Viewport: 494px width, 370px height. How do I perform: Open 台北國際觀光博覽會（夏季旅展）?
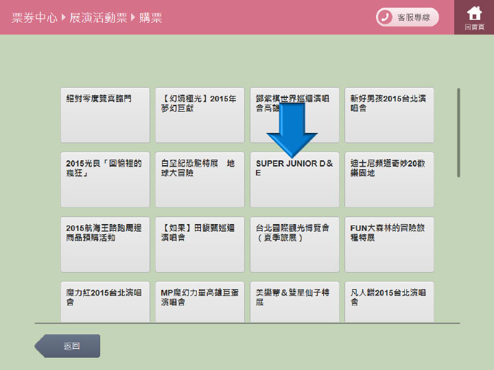[294, 245]
